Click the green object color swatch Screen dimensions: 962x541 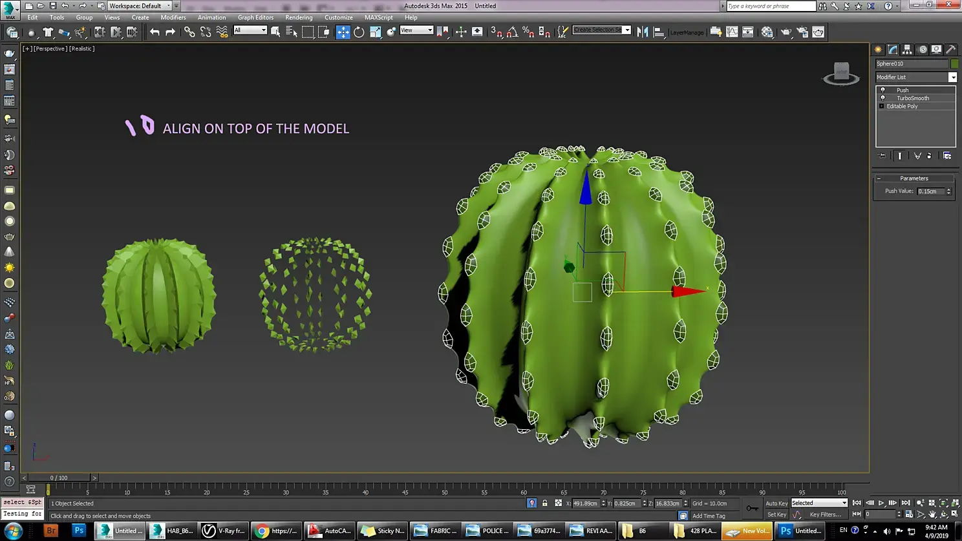pos(954,63)
